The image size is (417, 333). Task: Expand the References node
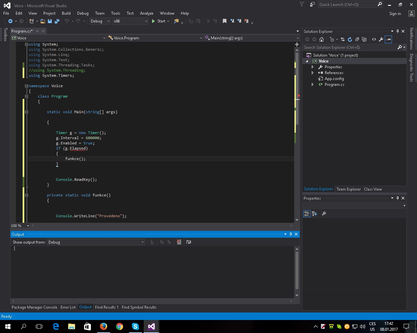tap(312, 73)
